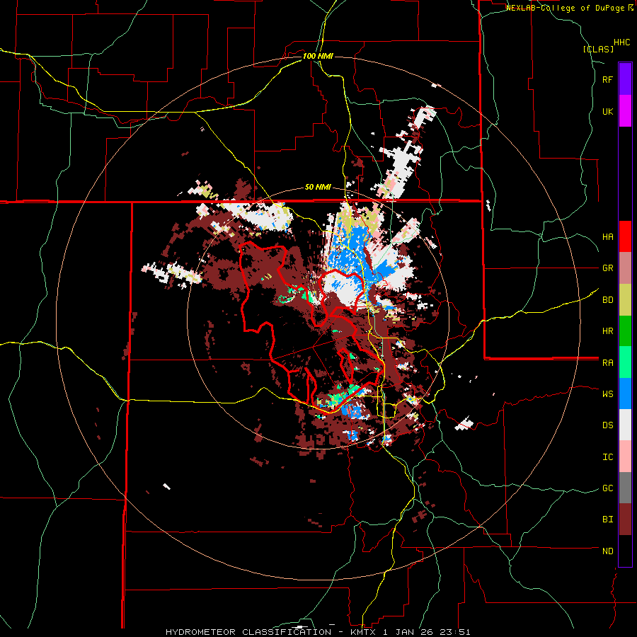Click the brown BI legend swatch
This screenshot has height=637, width=637.
[x=625, y=520]
